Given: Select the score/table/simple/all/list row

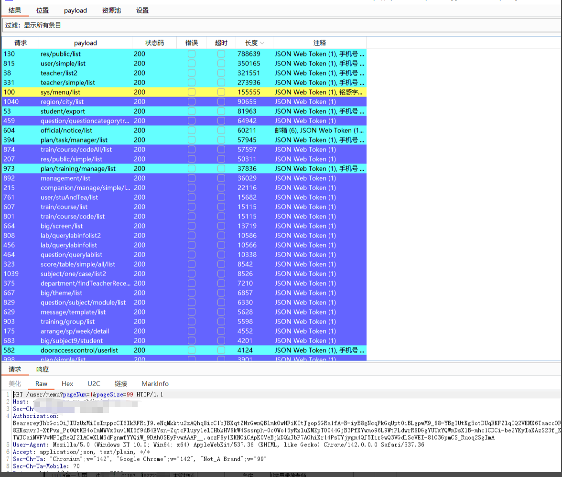Looking at the screenshot, I should 184,264.
